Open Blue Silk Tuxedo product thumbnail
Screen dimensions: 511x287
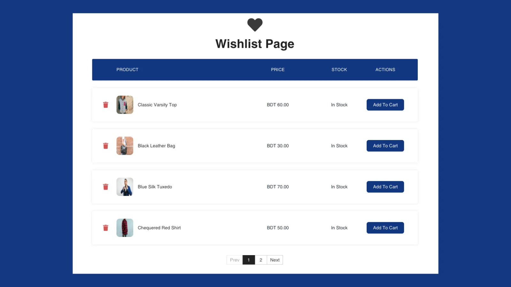[x=125, y=187]
